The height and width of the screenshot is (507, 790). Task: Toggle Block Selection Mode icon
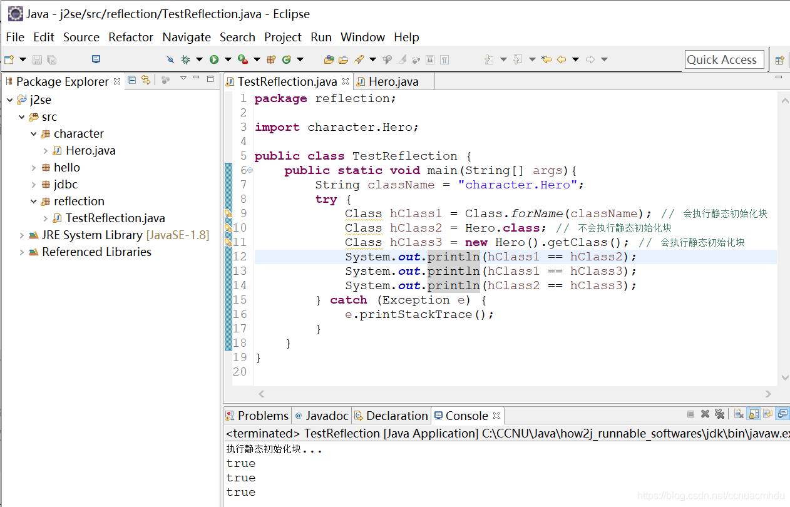coord(430,59)
